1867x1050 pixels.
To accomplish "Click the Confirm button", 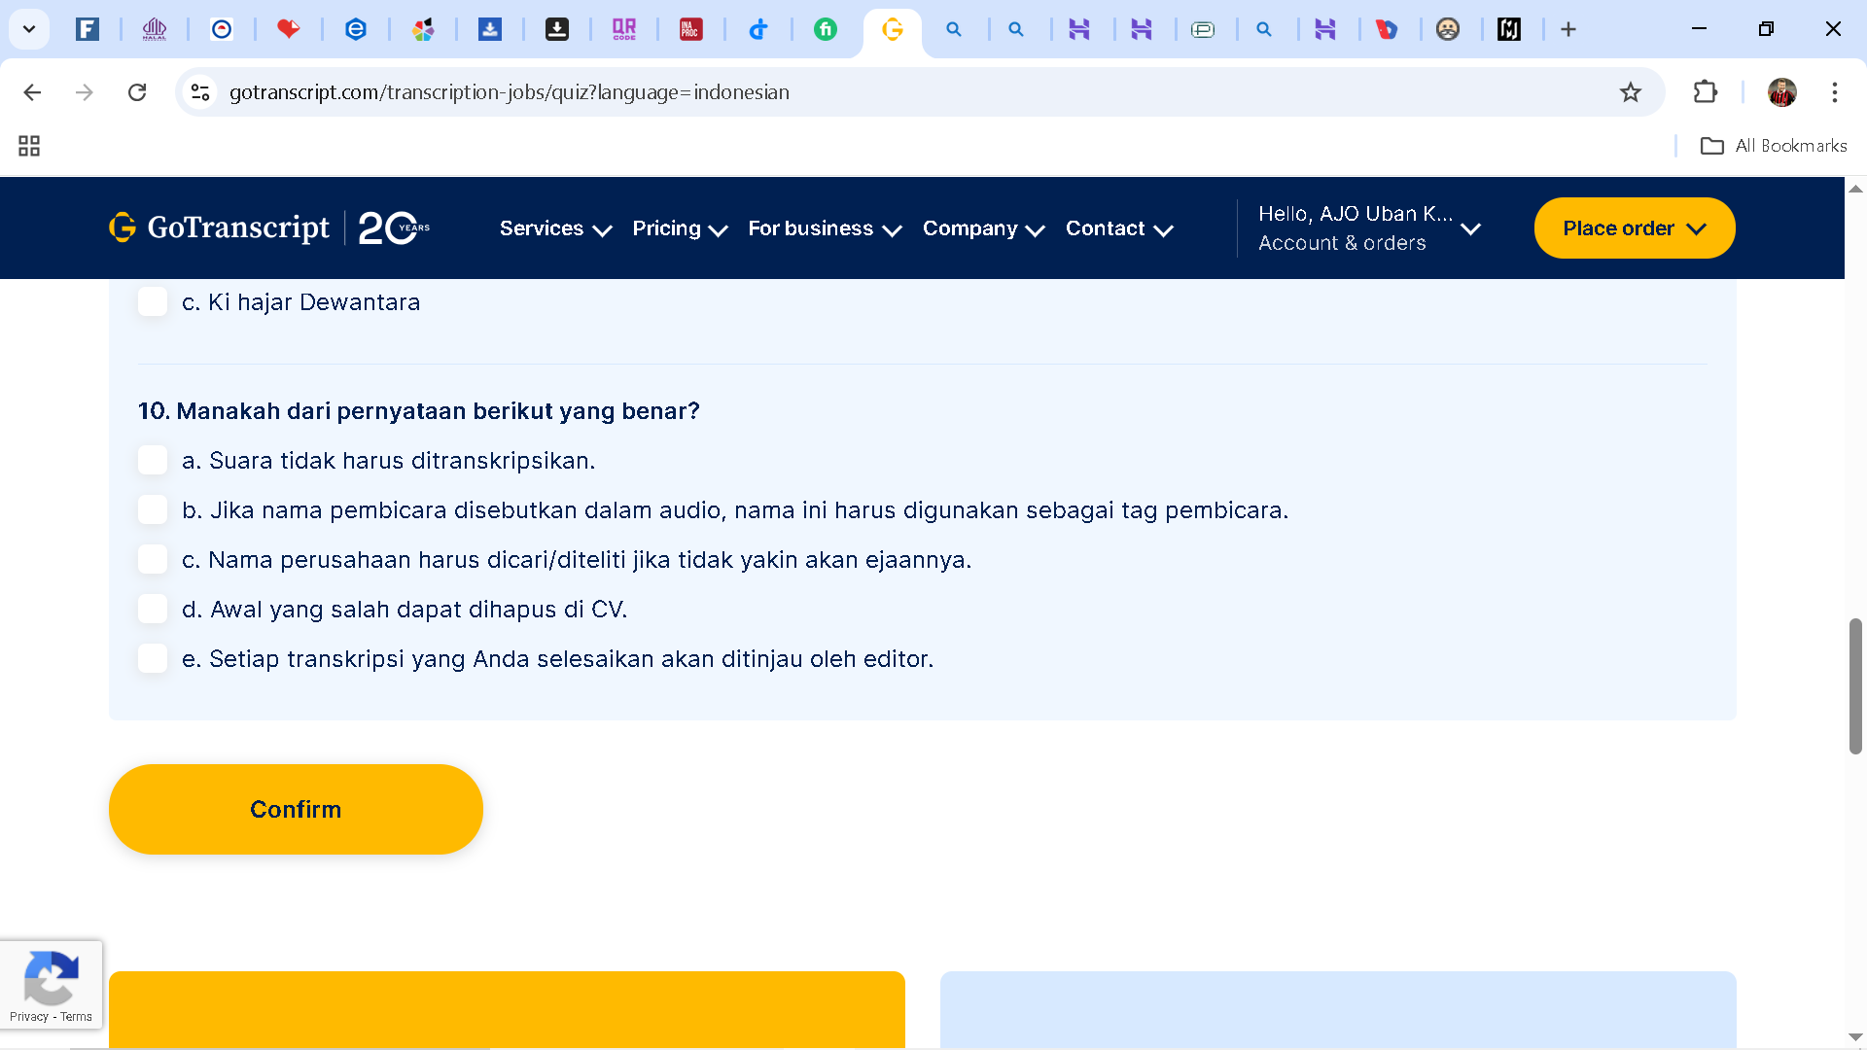I will click(296, 809).
